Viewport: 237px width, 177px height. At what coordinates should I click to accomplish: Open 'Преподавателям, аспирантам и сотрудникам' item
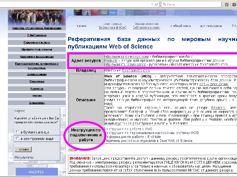tap(37, 66)
